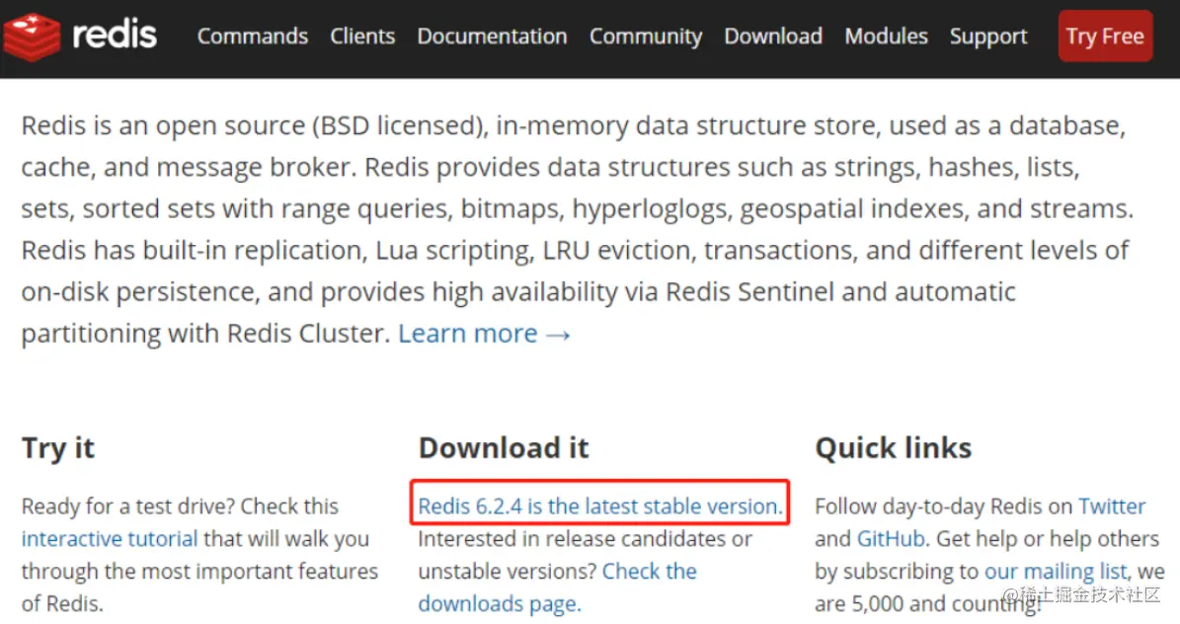This screenshot has height=624, width=1180.
Task: Navigate to the Modules section
Action: pos(886,37)
